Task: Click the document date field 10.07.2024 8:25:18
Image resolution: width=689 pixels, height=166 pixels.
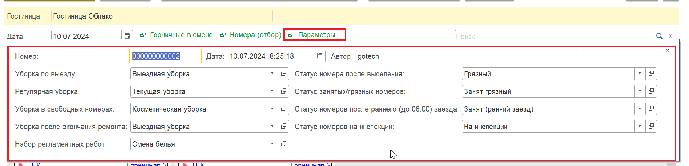Action: click(271, 56)
